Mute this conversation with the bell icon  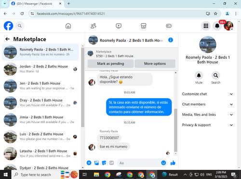point(199,76)
